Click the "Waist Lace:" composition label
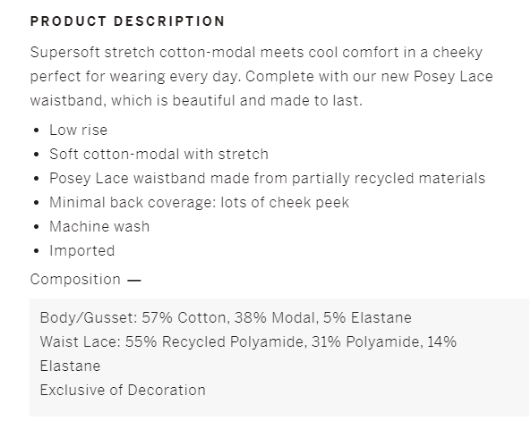The height and width of the screenshot is (421, 531). (81, 341)
